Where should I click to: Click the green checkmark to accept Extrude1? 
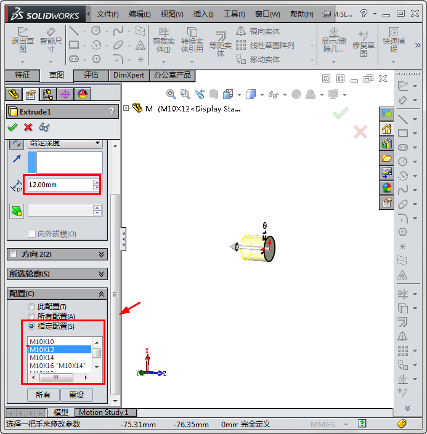12,127
